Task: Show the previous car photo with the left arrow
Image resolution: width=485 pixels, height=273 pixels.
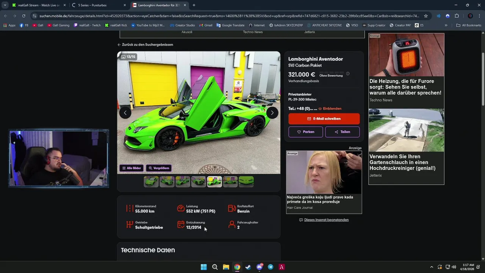Action: tap(125, 113)
